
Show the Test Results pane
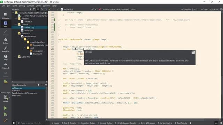coord(181,123)
